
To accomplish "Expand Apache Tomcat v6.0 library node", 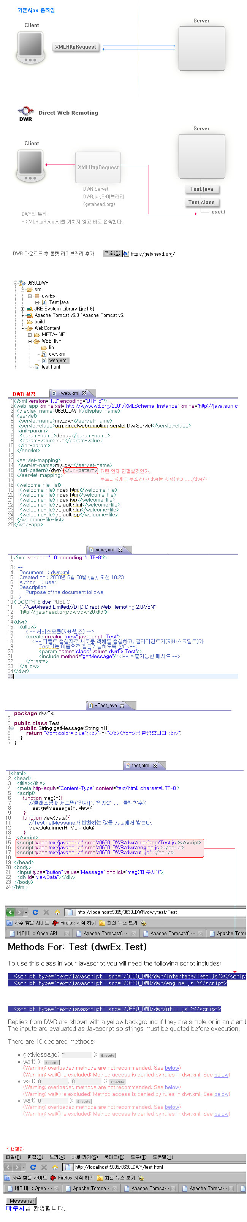I will point(22,315).
